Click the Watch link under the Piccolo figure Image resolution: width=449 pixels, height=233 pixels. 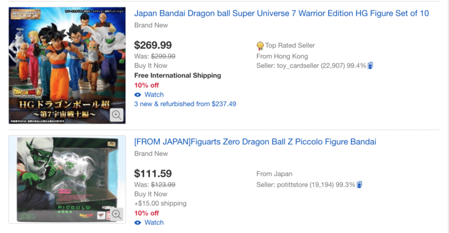point(154,223)
